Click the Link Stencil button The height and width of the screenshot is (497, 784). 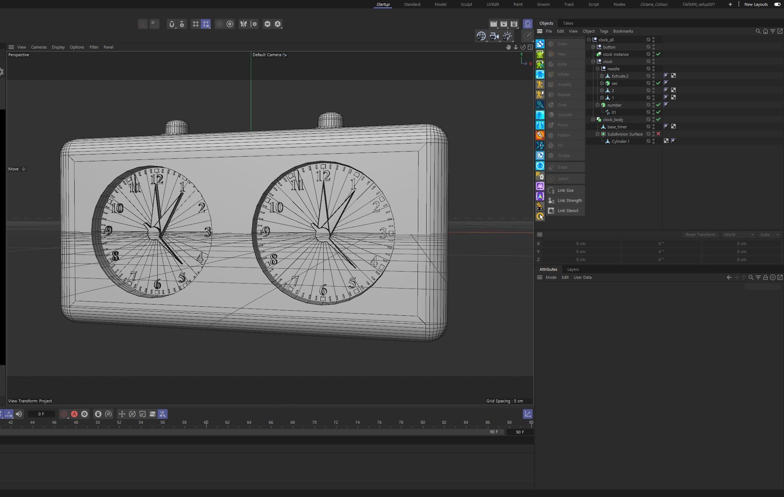568,211
